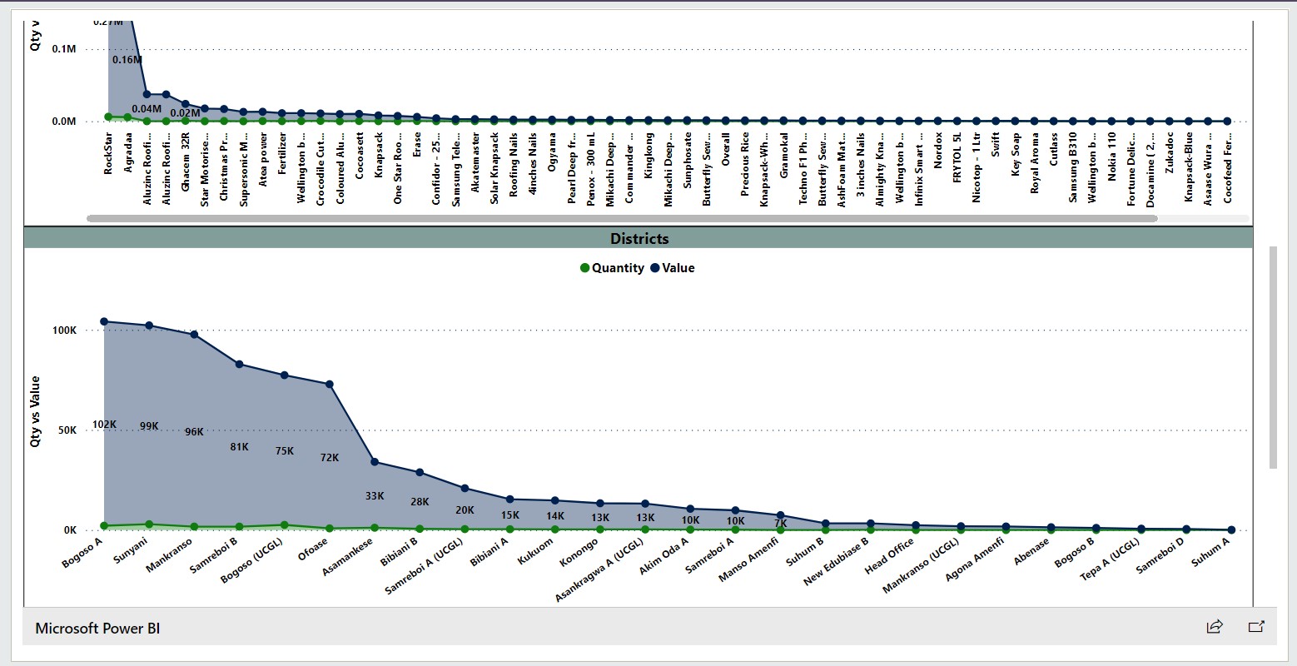Viewport: 1297px width, 666px height.
Task: Click the 75K data label
Action: point(285,451)
